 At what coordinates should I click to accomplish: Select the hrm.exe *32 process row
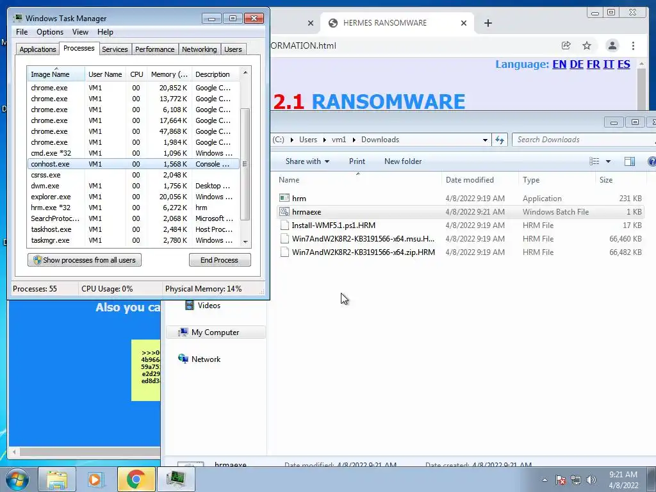(x=133, y=208)
